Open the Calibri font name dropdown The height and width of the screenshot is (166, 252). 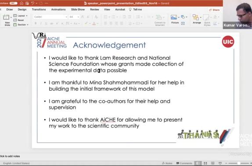[50, 17]
